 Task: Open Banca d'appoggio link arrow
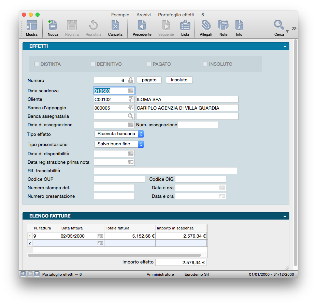[131, 108]
